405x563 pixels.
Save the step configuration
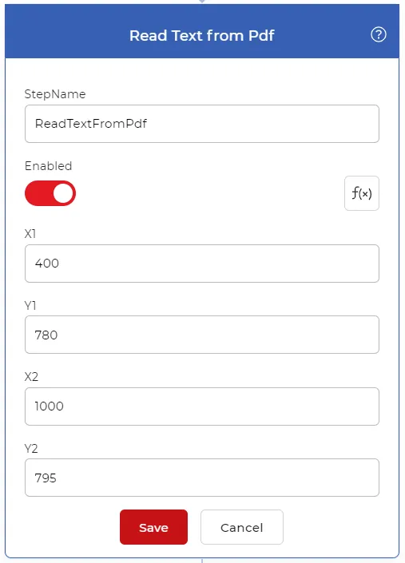pos(153,527)
